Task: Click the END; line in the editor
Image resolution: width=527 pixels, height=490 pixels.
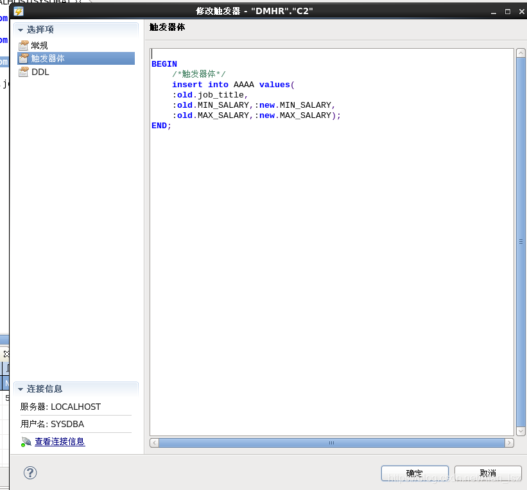Action: 161,126
